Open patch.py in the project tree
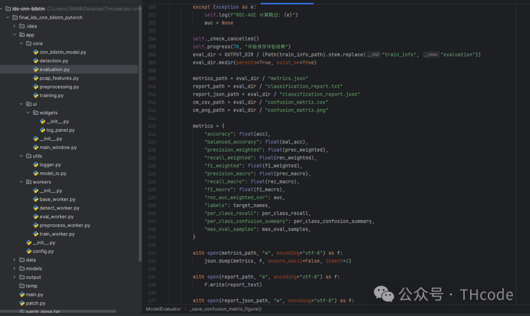Screen dimensions: 530x316 pyautogui.click(x=35, y=303)
